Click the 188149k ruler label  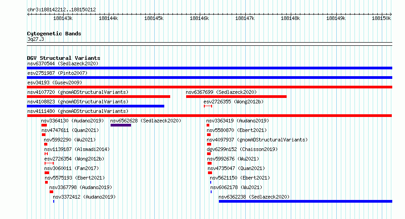coord(336,18)
